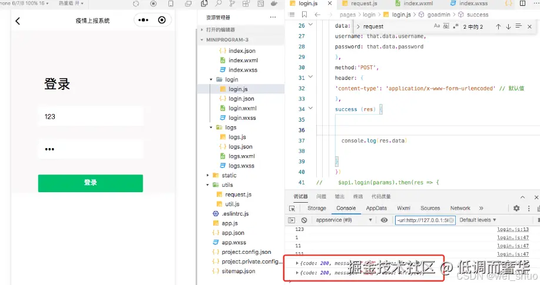Click the docker whale icon
Viewport: 540px width, 285px height.
274,4
